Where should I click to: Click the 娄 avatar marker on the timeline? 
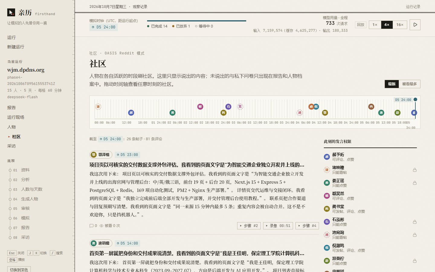(172, 113)
